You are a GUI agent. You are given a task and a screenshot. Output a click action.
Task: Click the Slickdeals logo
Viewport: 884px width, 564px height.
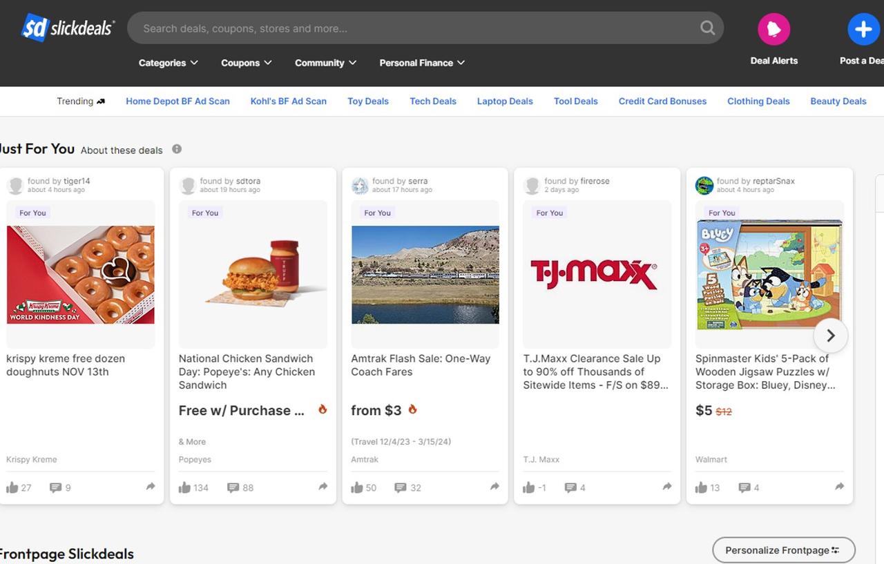pyautogui.click(x=68, y=28)
